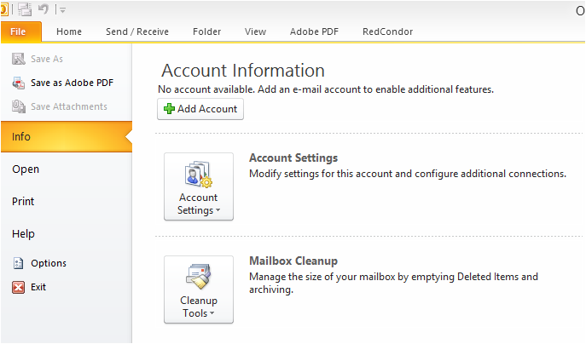Image resolution: width=586 pixels, height=344 pixels.
Task: Open the RedCondor tab
Action: [387, 32]
